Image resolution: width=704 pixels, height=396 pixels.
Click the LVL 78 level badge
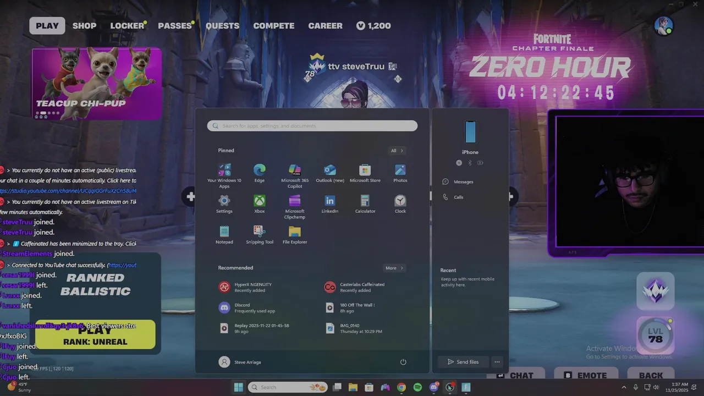pyautogui.click(x=656, y=335)
